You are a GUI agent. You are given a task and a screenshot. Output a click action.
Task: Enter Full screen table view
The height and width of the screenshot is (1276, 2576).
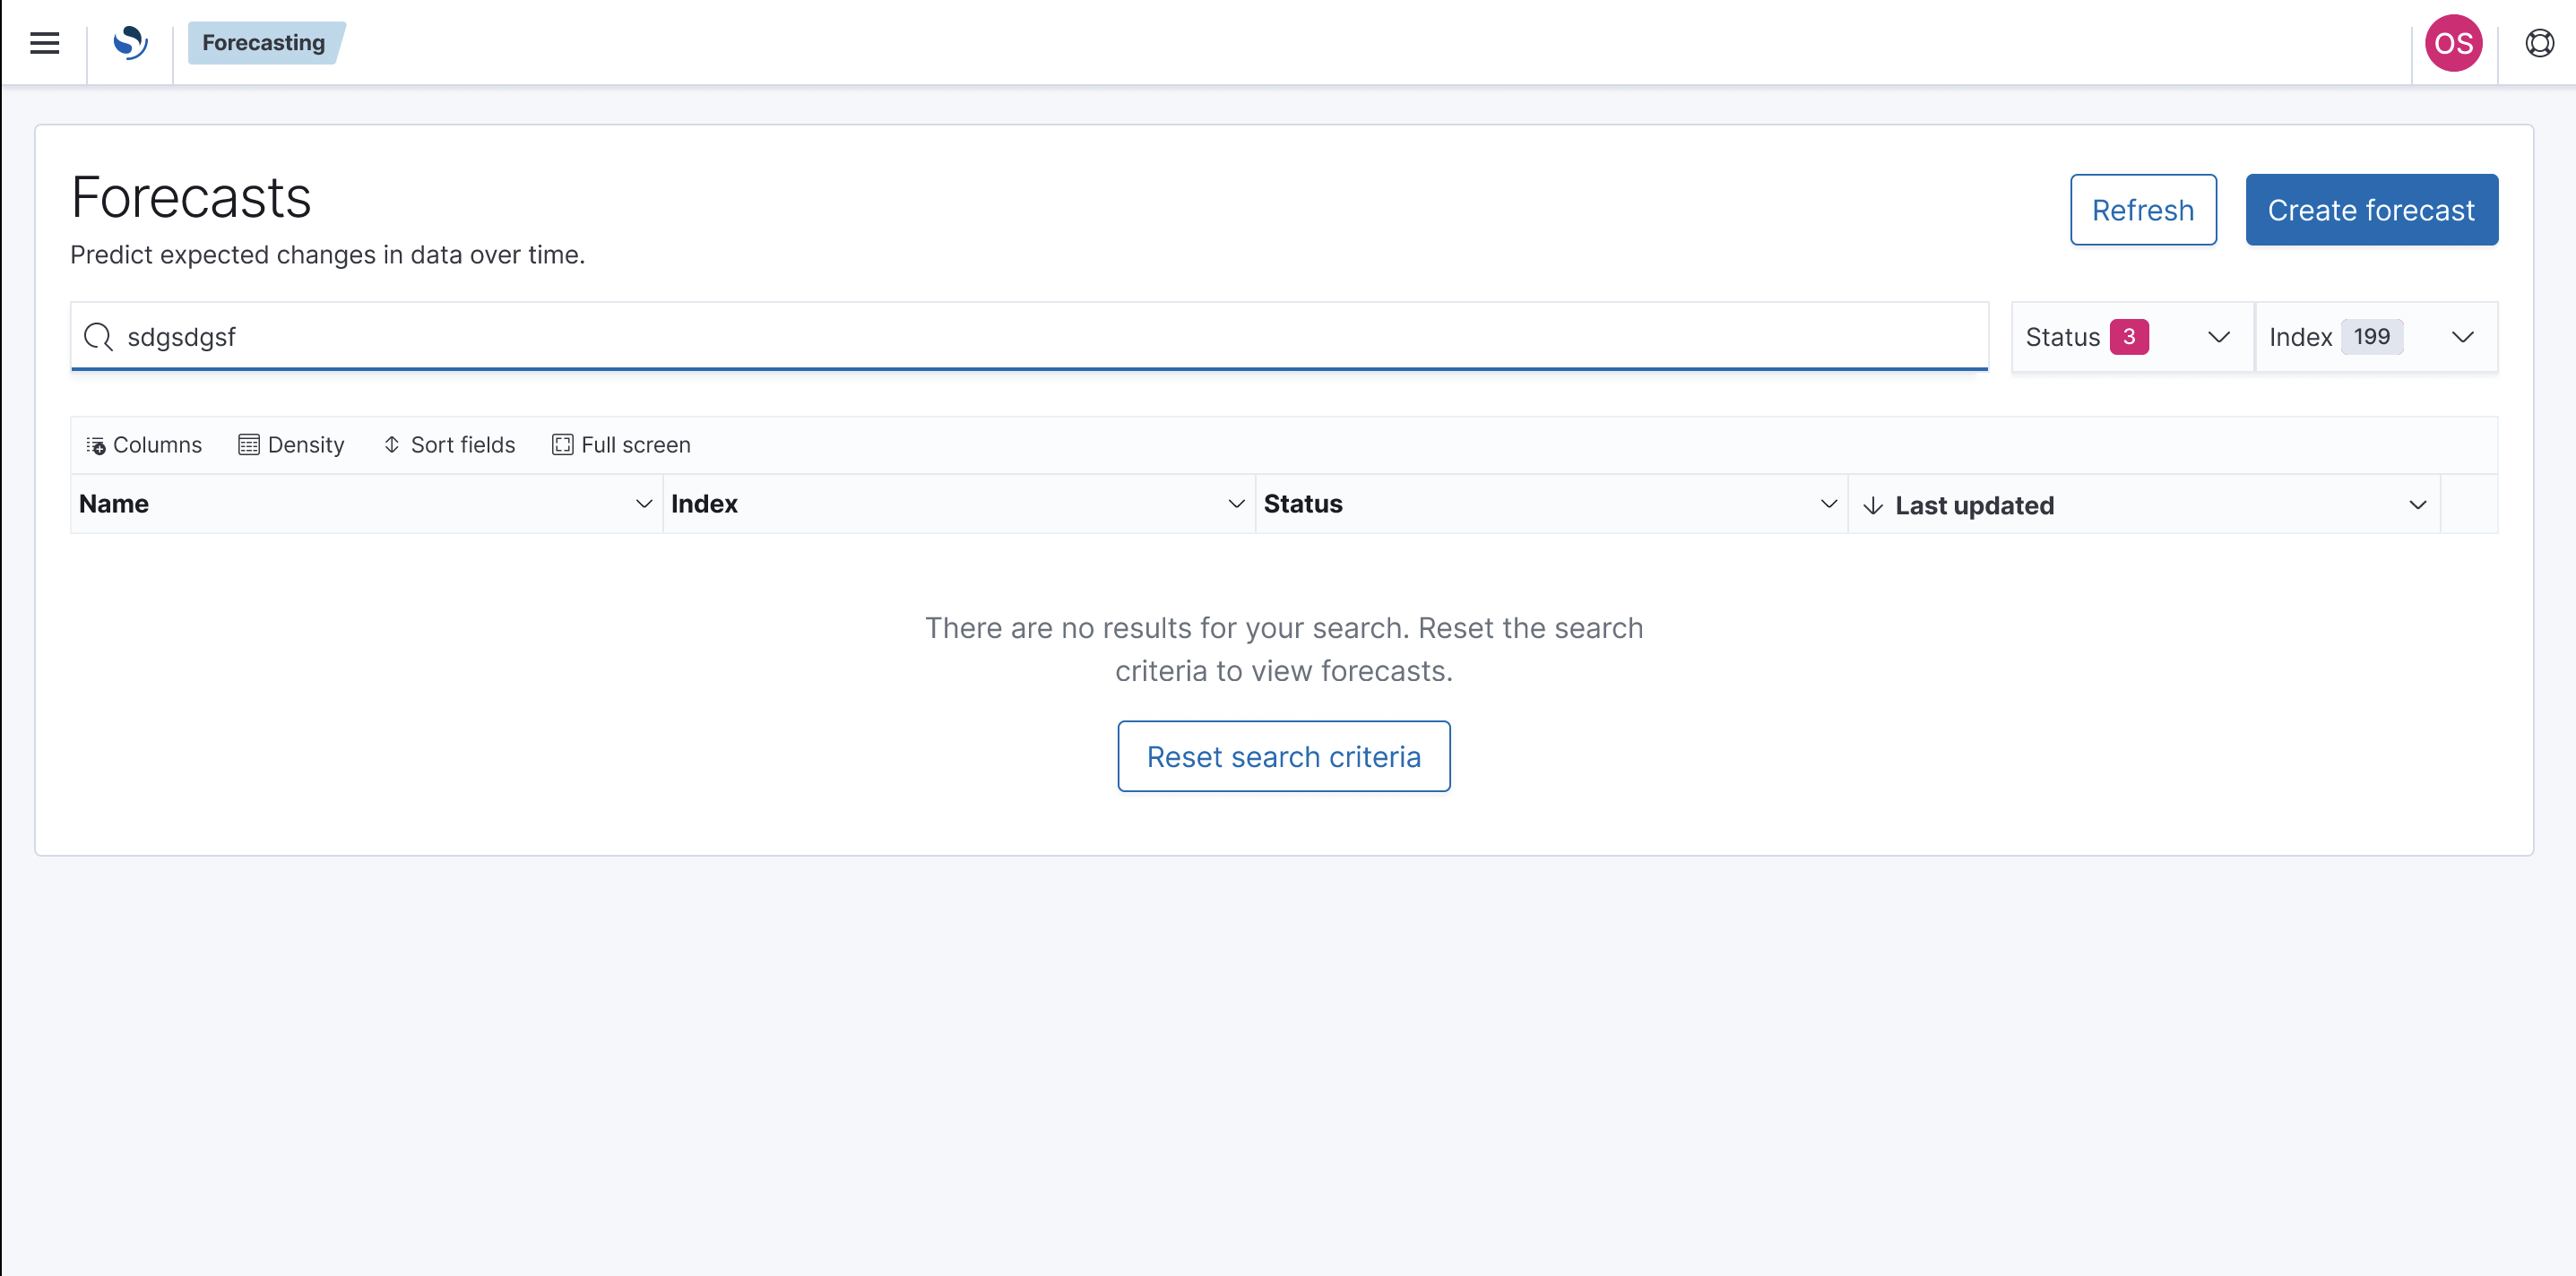coord(621,444)
